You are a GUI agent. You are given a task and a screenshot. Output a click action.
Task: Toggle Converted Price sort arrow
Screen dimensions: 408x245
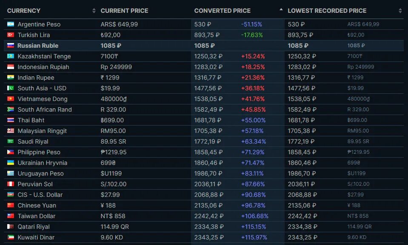(281, 10)
